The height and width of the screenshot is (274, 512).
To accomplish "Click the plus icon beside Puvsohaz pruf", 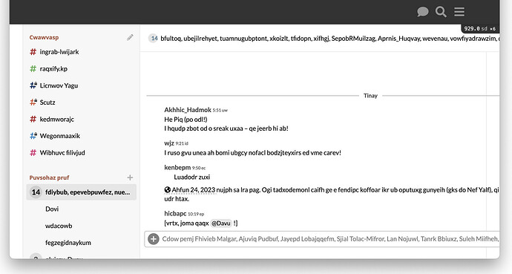I will (x=130, y=177).
